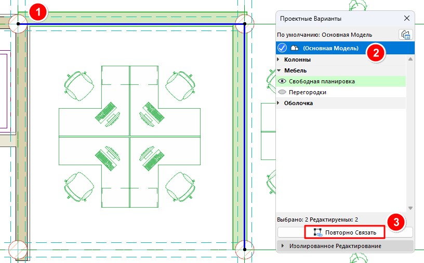Screen dimensions: 424x263
Task: Close the Проектные Варианты panel
Action: click(x=407, y=18)
